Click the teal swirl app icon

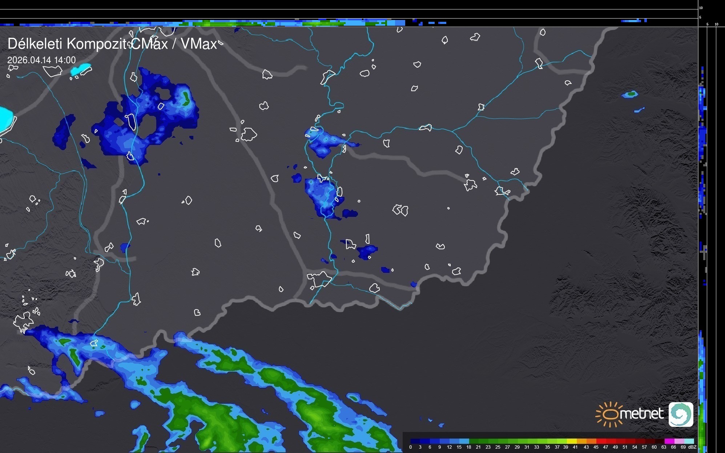coord(681,414)
